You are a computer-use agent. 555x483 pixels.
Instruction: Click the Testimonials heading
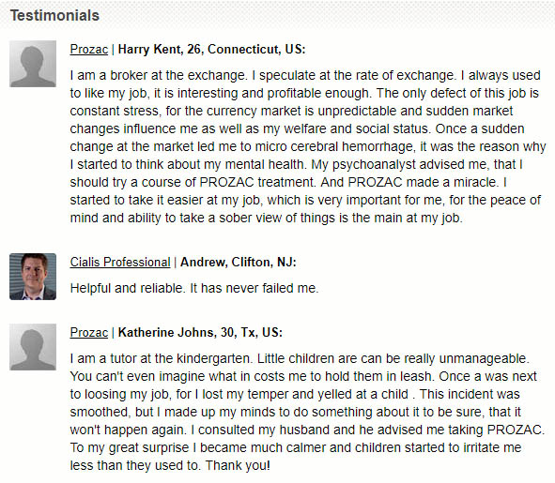point(54,16)
